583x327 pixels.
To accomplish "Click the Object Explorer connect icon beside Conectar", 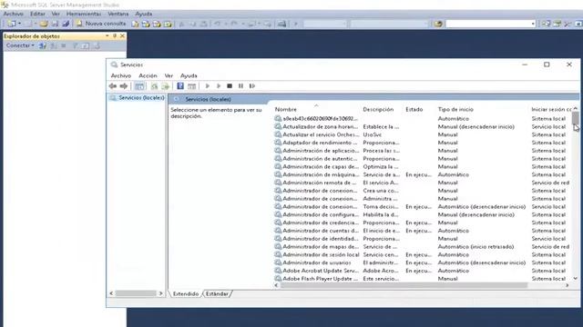I will (x=43, y=45).
